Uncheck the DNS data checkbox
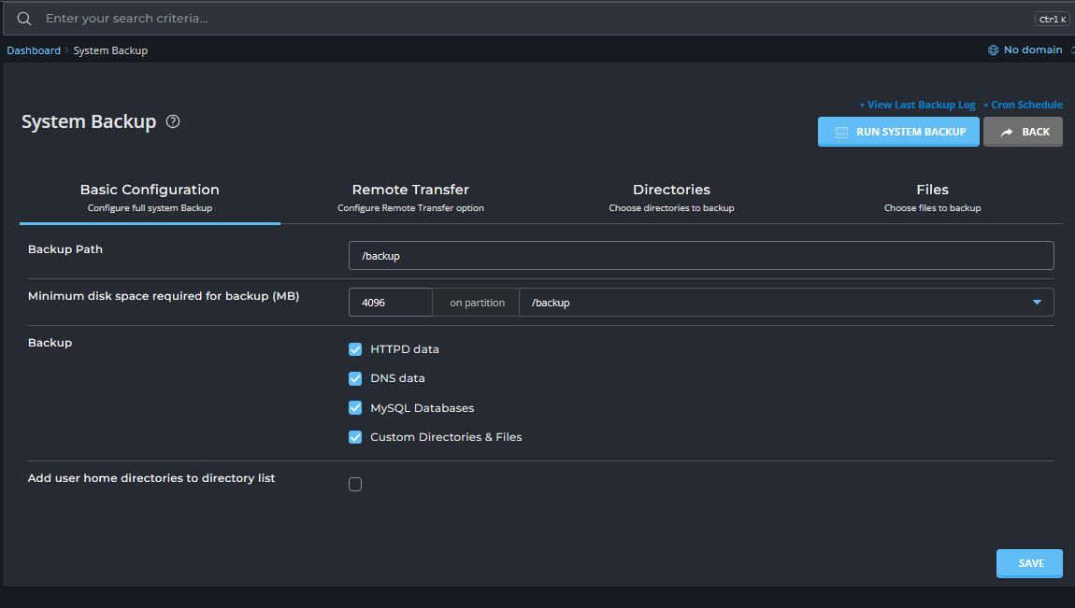This screenshot has width=1075, height=608. [355, 378]
